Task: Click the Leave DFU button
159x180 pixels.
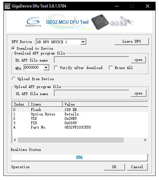Action: click(132, 41)
